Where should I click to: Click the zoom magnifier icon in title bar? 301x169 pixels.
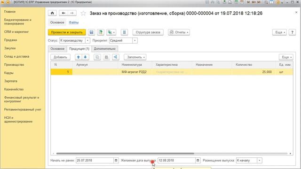click(x=266, y=2)
